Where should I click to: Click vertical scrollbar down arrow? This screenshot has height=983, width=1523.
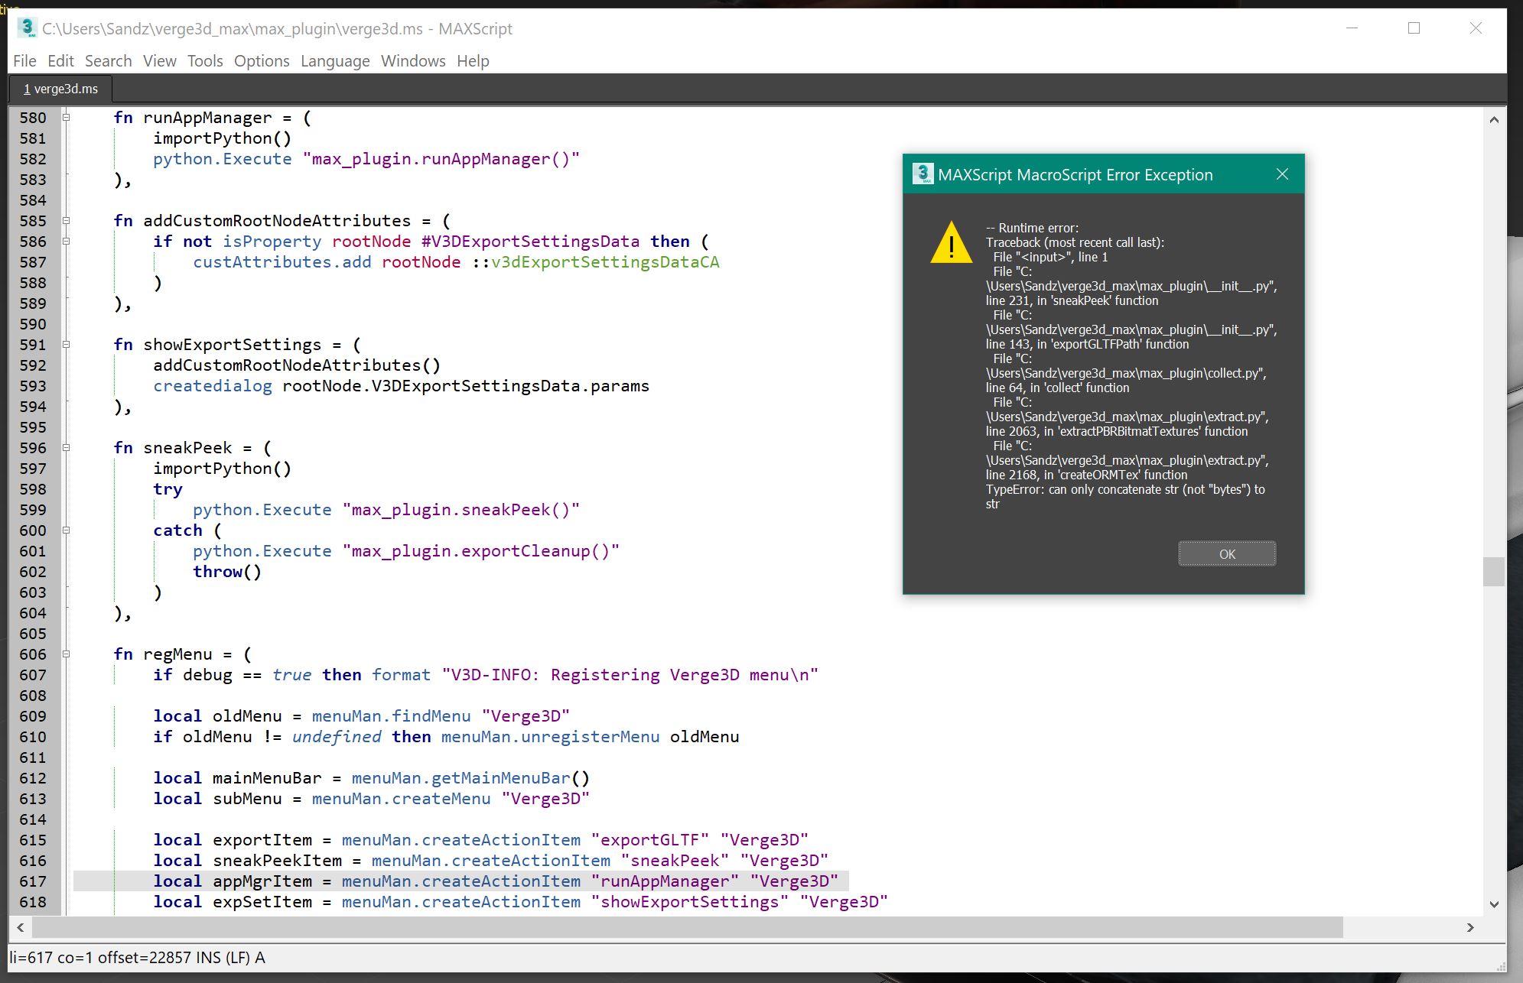[1494, 904]
